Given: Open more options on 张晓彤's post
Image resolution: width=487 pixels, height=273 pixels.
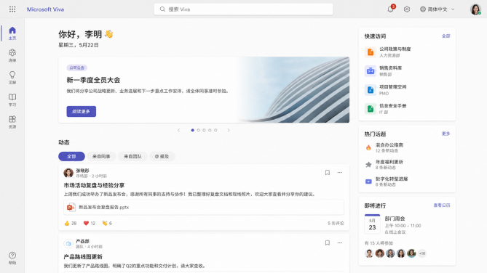Looking at the screenshot, I should [x=340, y=173].
